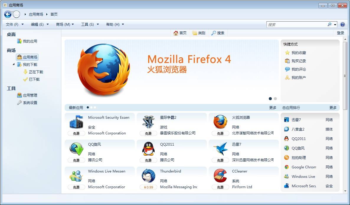Click the blue back navigation arrow
Viewport: 350px width, 205px height.
pos(8,14)
